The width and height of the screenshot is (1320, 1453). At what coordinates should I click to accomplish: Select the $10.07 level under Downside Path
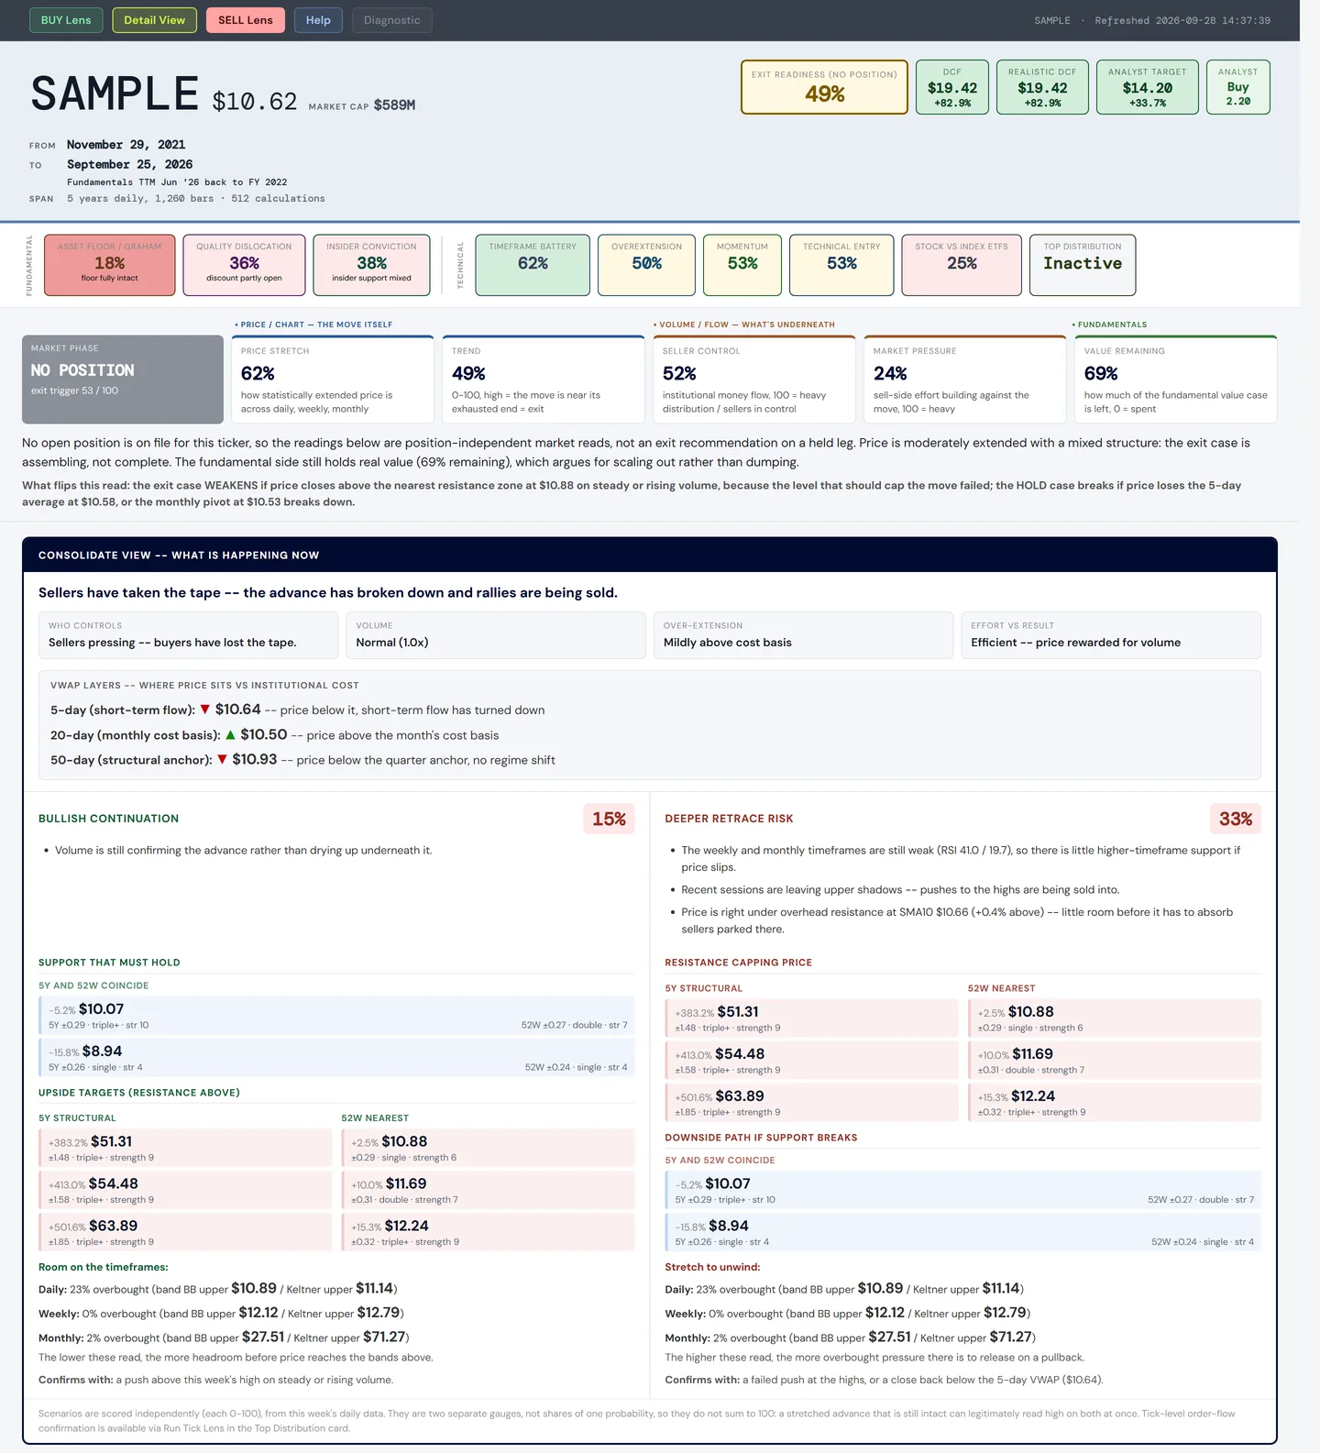(x=963, y=1190)
